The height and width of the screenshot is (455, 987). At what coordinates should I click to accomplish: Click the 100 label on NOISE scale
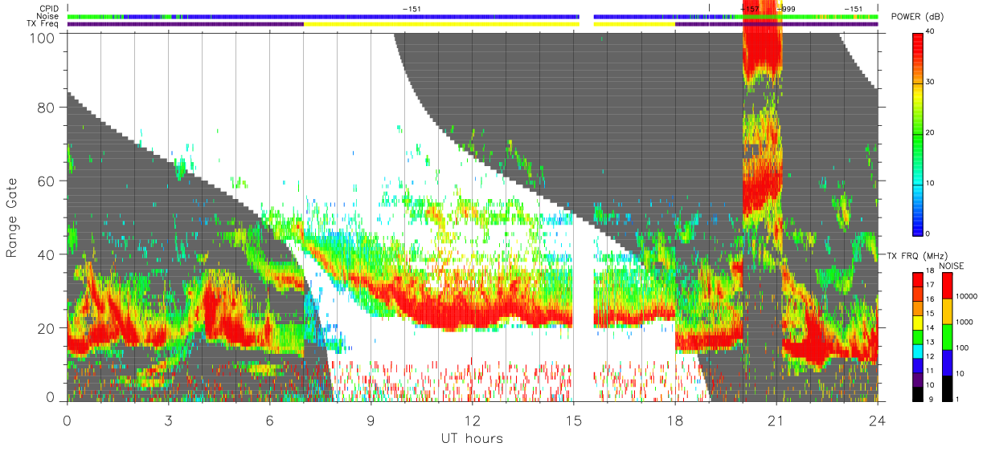(x=963, y=349)
